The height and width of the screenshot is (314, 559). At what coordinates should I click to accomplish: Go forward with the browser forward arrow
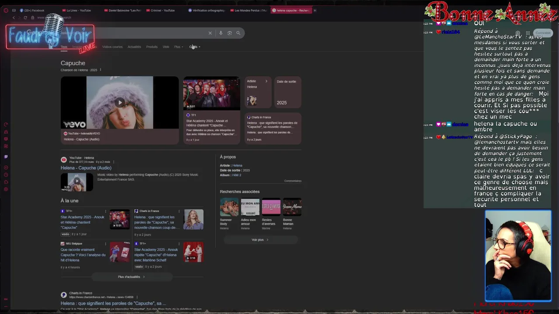pos(19,17)
